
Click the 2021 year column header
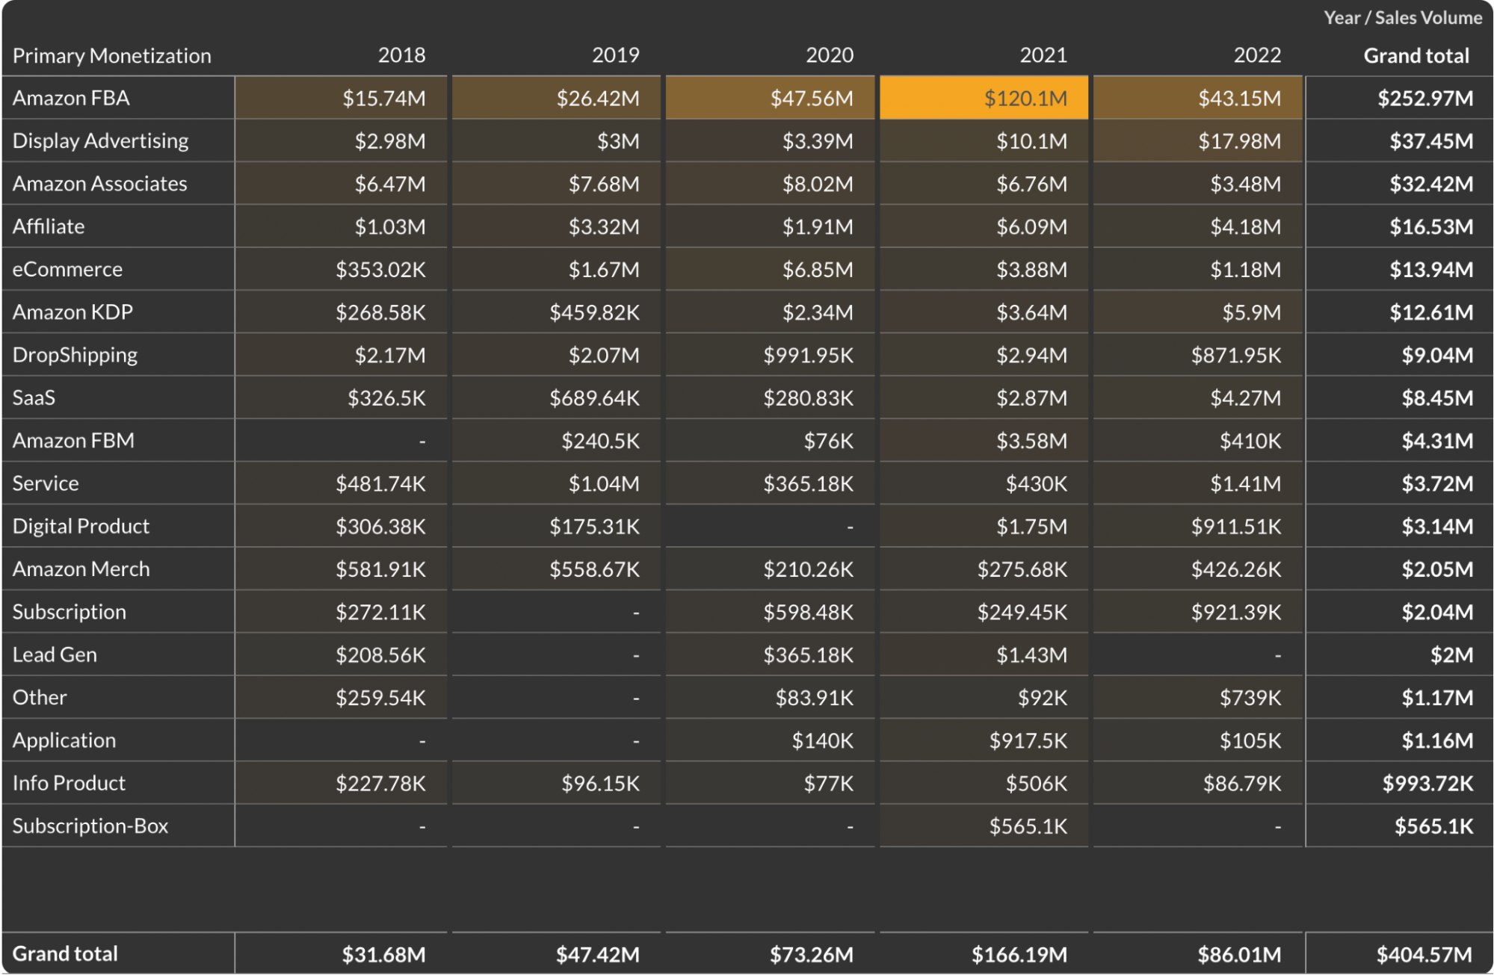click(1043, 55)
